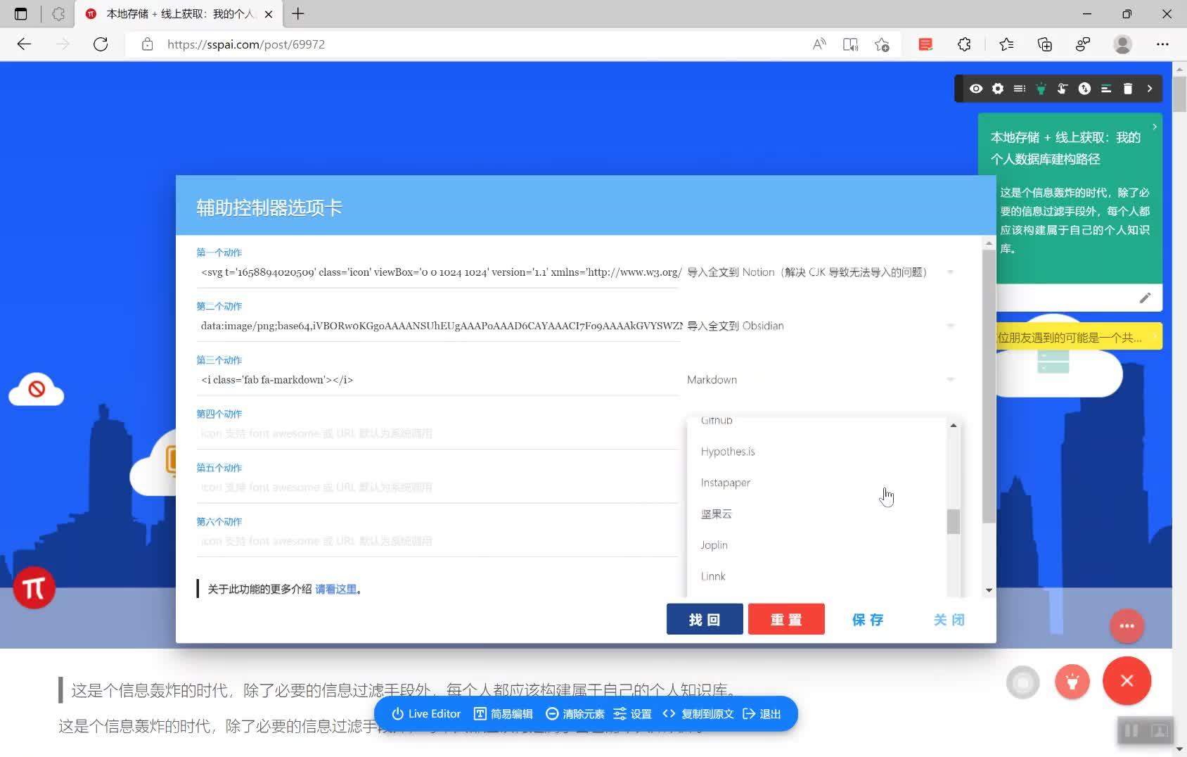
Task: Click 简易编辑 in bottom toolbar
Action: coord(503,713)
